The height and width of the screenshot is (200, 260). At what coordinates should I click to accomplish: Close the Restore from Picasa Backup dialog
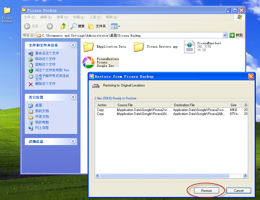coord(251,77)
